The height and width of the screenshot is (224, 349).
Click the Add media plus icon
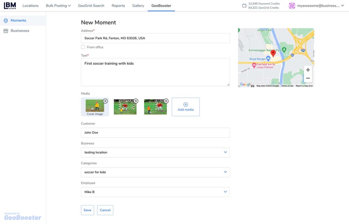click(185, 104)
